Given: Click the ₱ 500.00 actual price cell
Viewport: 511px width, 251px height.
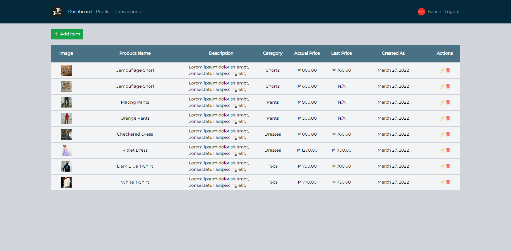Looking at the screenshot, I should (x=307, y=118).
